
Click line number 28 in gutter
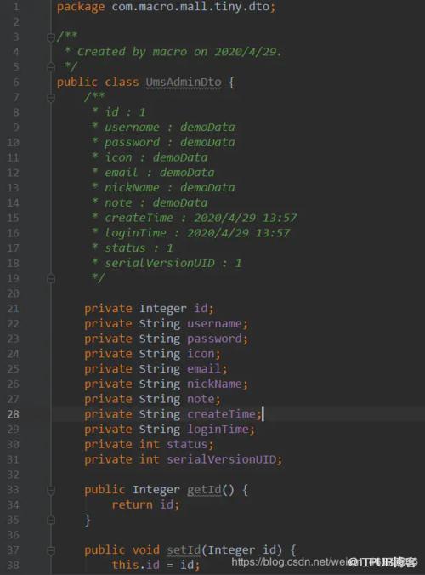[x=14, y=414]
